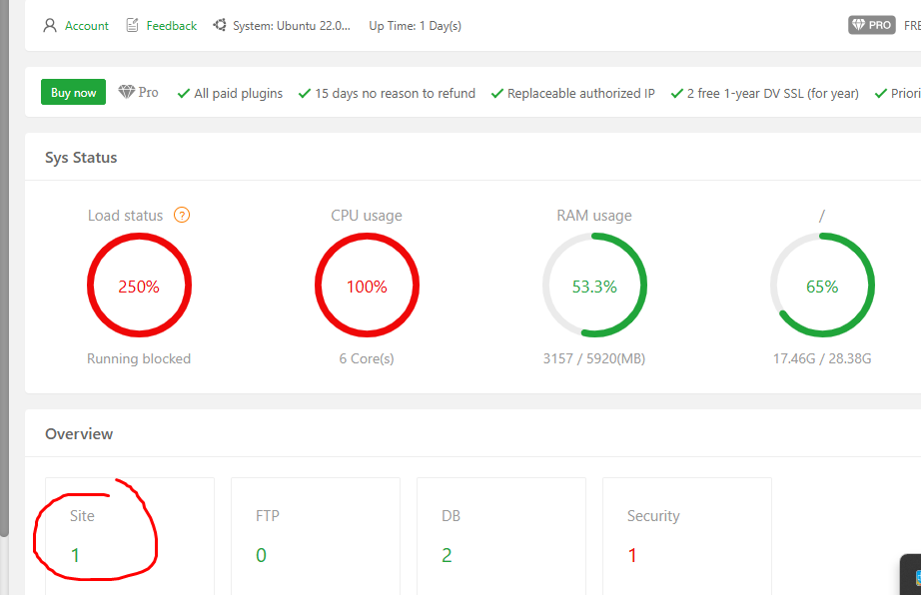The height and width of the screenshot is (595, 921).
Task: Click the vertical scrollbar on left edge
Action: pos(4,269)
